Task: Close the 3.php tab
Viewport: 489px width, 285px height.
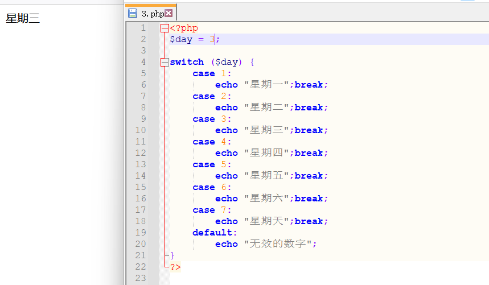Action: 169,13
